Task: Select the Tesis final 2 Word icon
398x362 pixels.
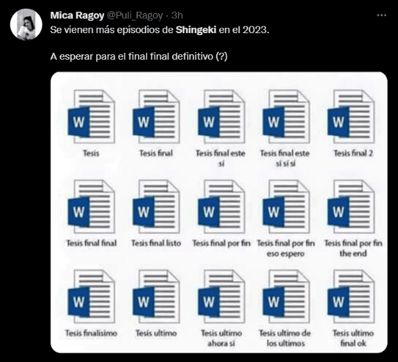Action: coord(350,118)
